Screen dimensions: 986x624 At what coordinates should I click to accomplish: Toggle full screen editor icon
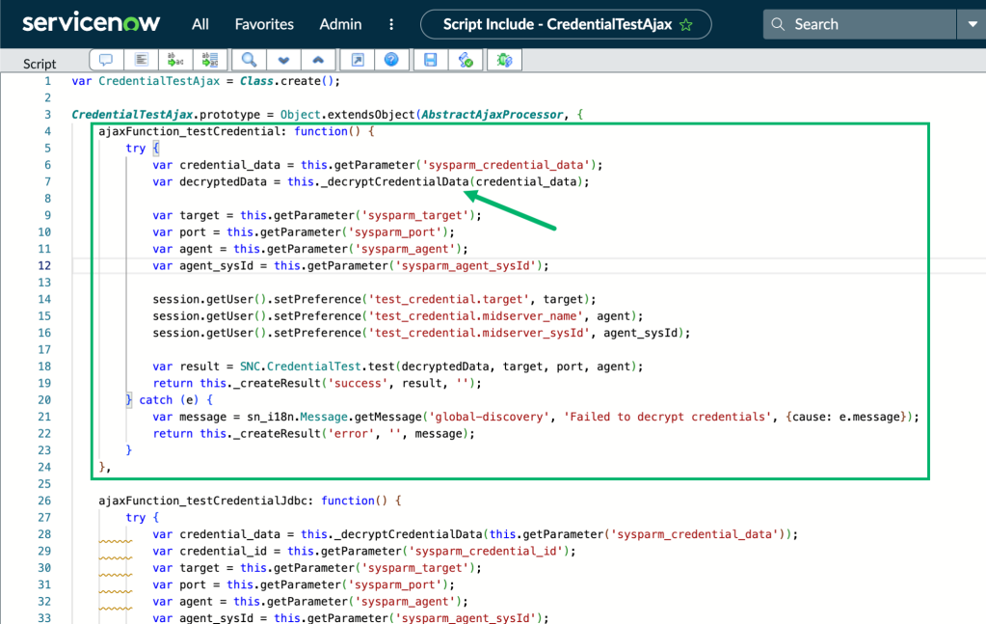tap(358, 60)
